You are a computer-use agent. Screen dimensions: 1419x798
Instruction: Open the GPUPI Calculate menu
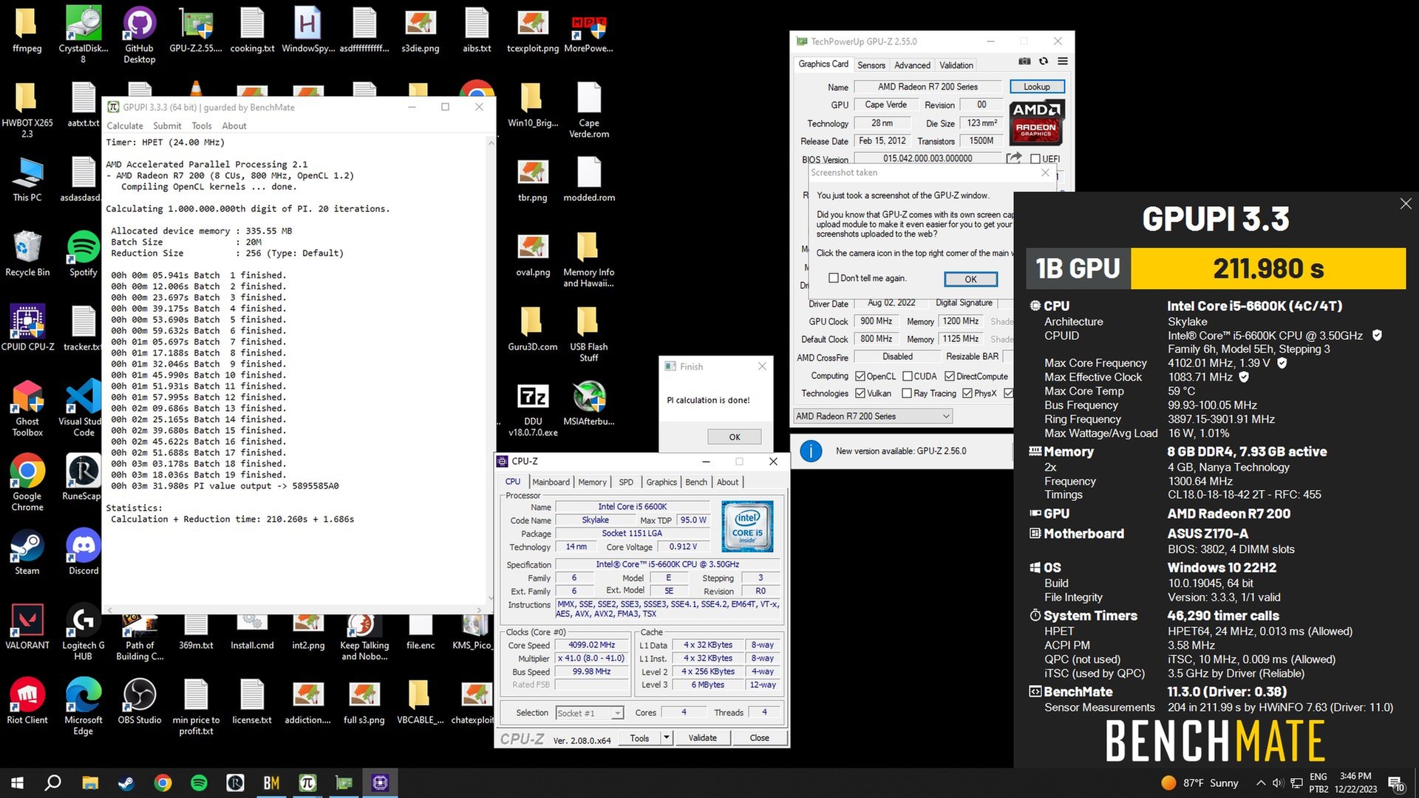[x=125, y=126]
